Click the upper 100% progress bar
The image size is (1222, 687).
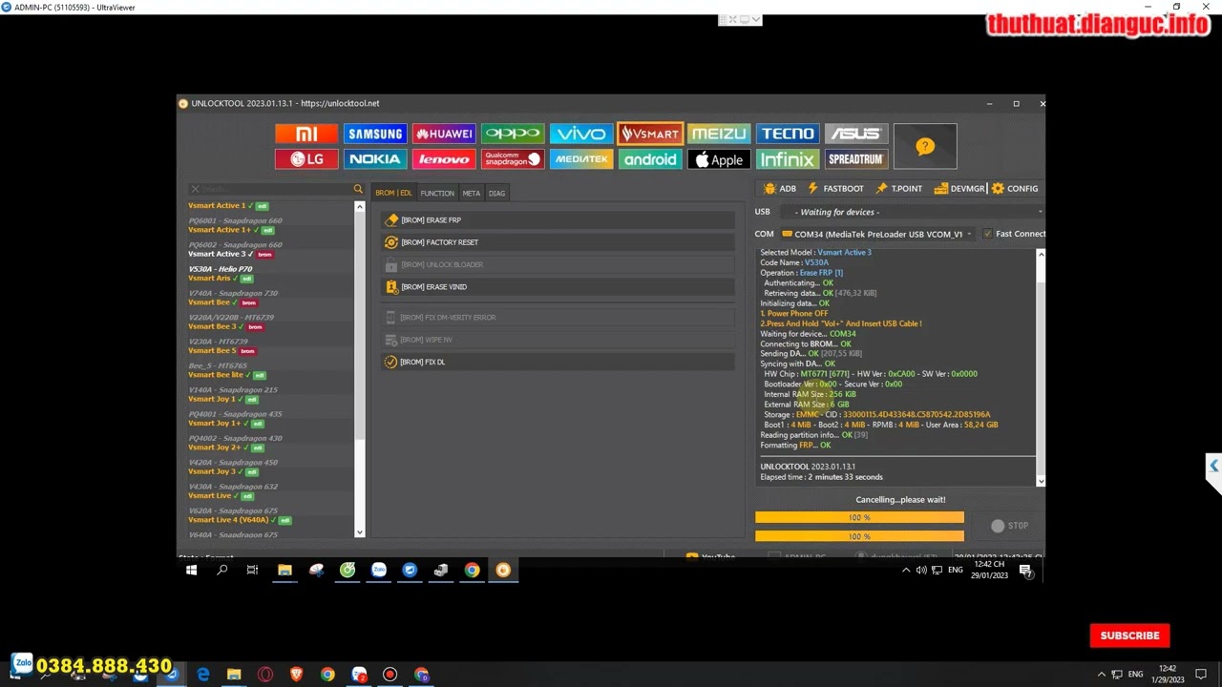click(859, 517)
